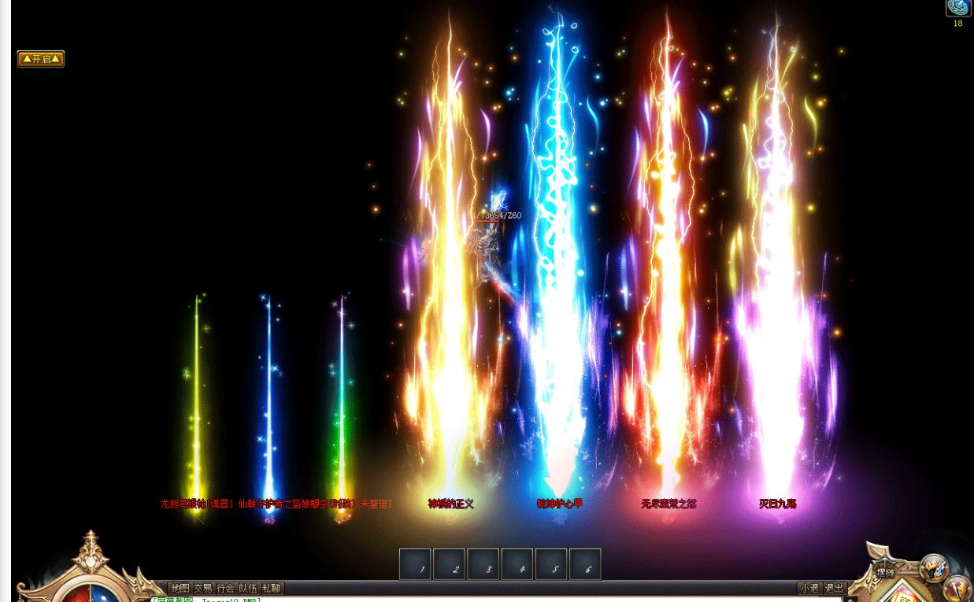Open the 交易 trade tab
Screen dimensions: 974x602
[203, 589]
